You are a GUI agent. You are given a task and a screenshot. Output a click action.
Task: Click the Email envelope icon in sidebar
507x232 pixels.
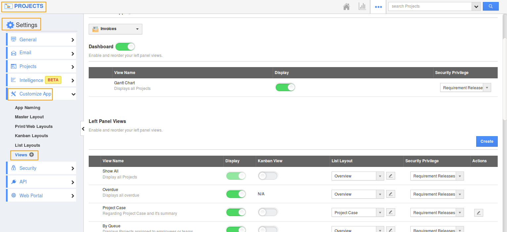[x=13, y=53]
